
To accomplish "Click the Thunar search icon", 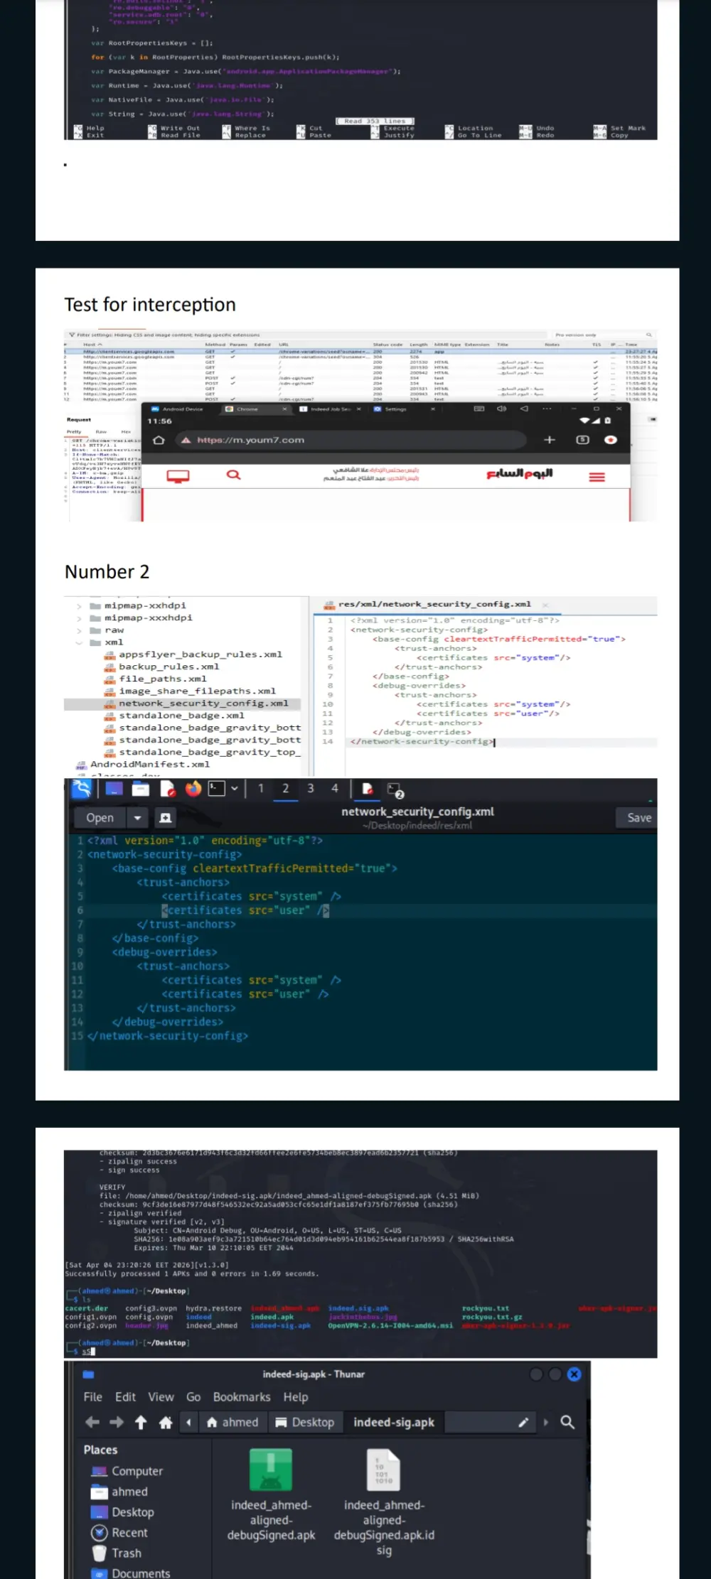I will 567,1422.
